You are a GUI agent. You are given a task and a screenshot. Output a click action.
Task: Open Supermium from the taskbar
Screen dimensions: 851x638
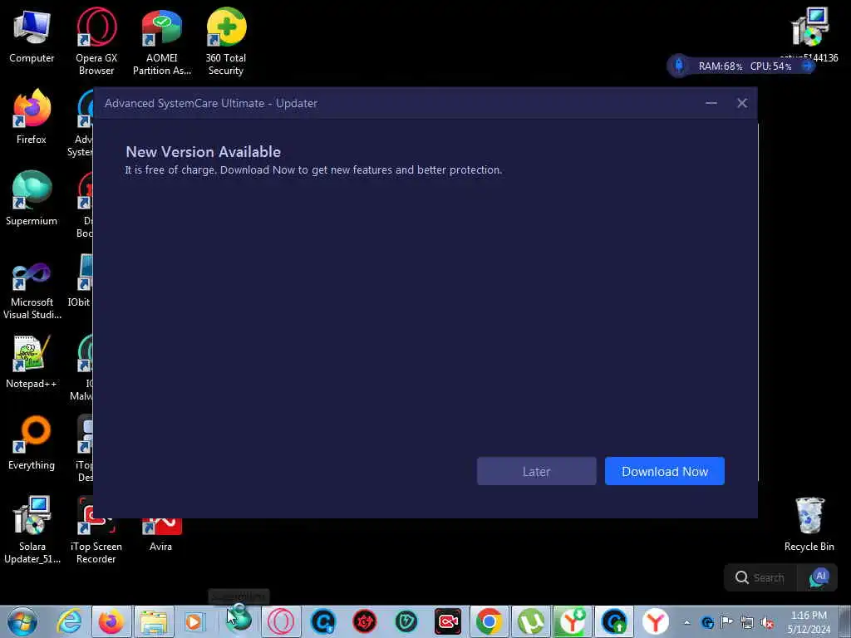coord(239,621)
